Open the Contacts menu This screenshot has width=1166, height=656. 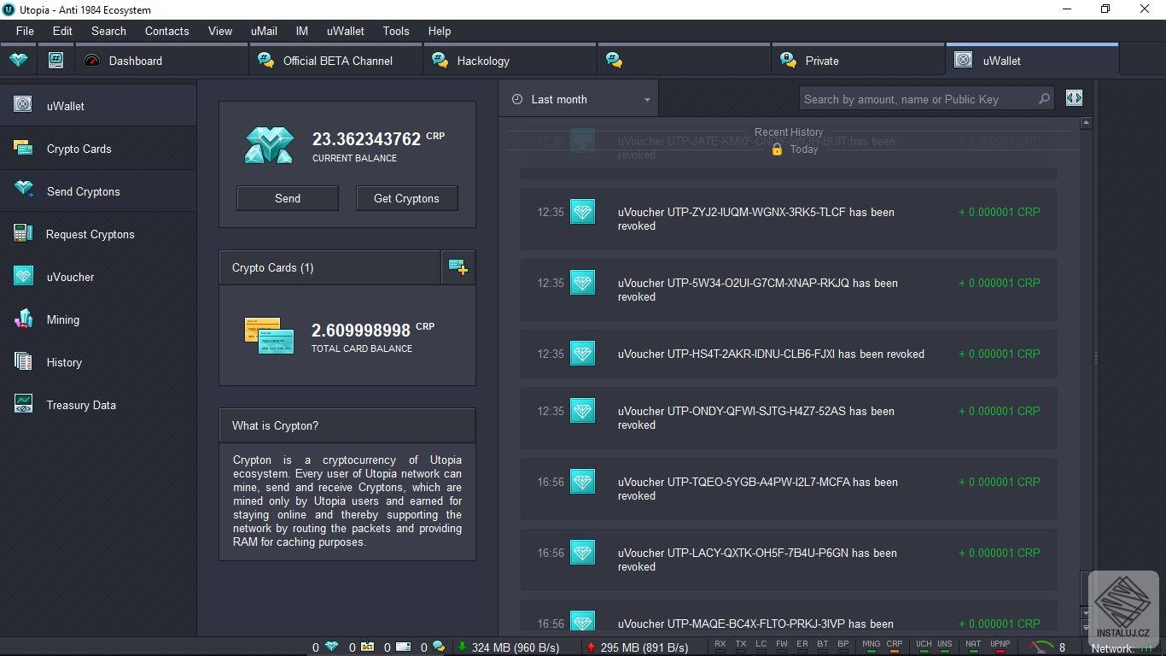(166, 31)
